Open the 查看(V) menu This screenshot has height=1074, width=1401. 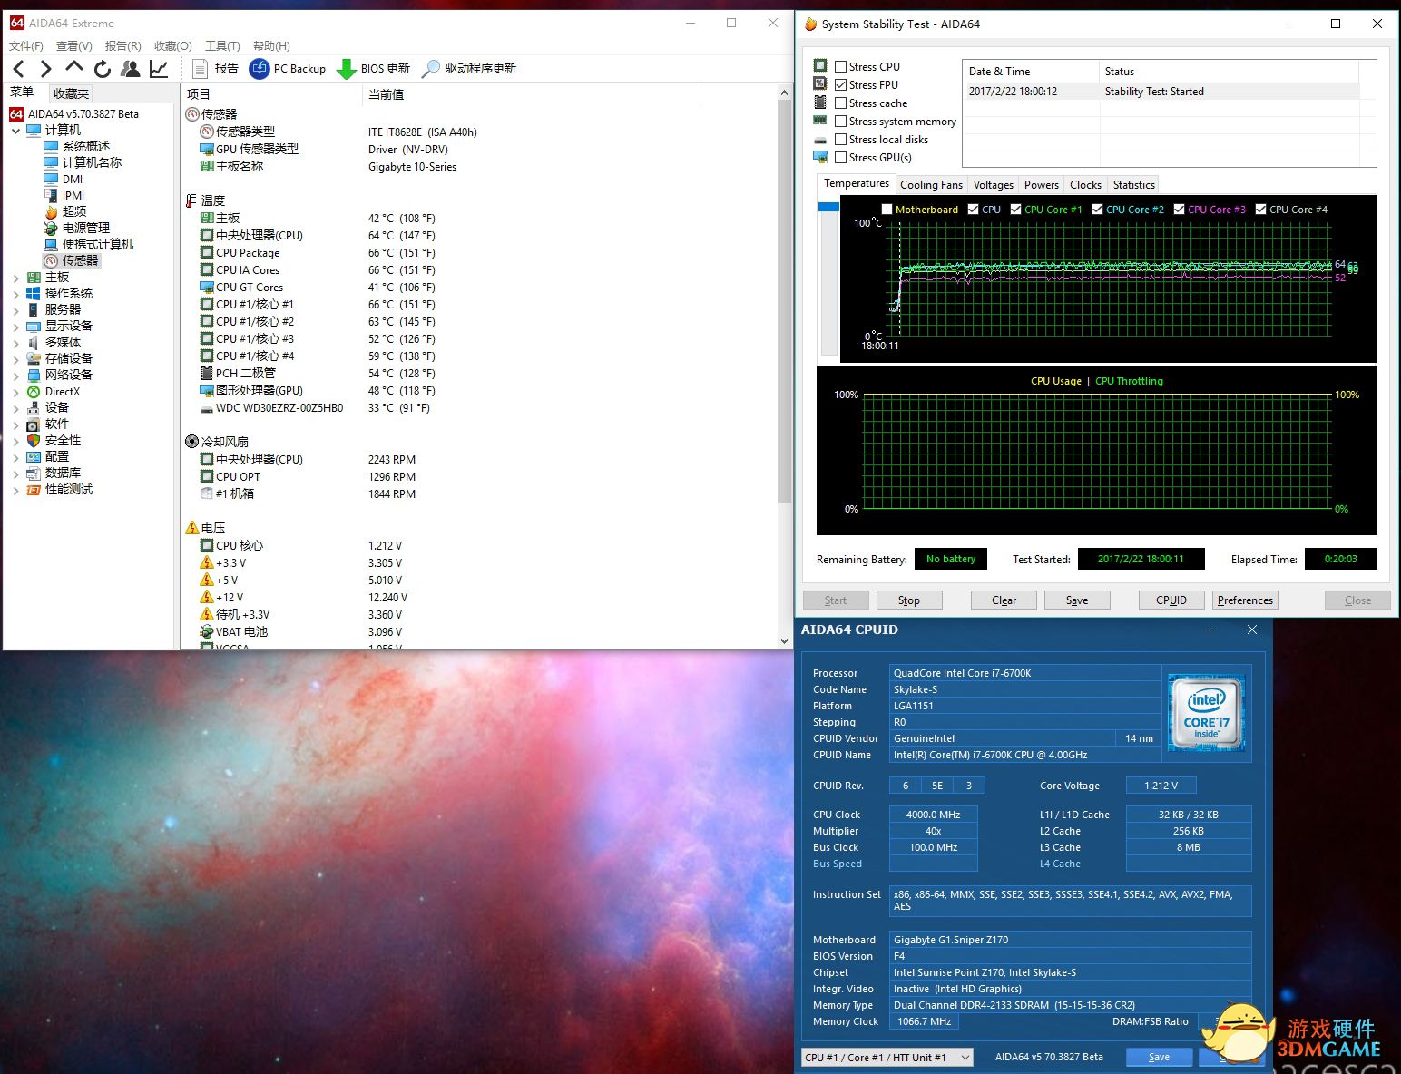pos(74,45)
